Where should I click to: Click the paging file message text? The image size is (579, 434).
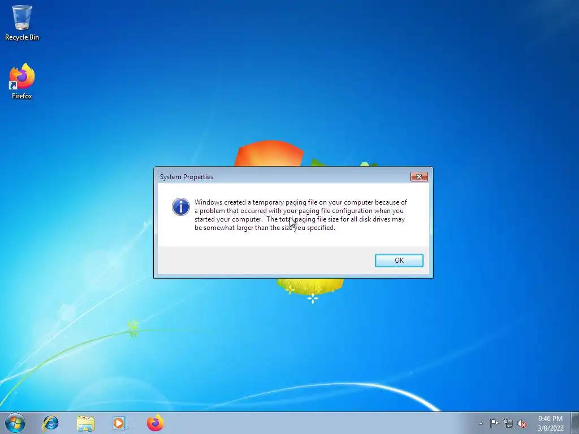click(x=301, y=215)
